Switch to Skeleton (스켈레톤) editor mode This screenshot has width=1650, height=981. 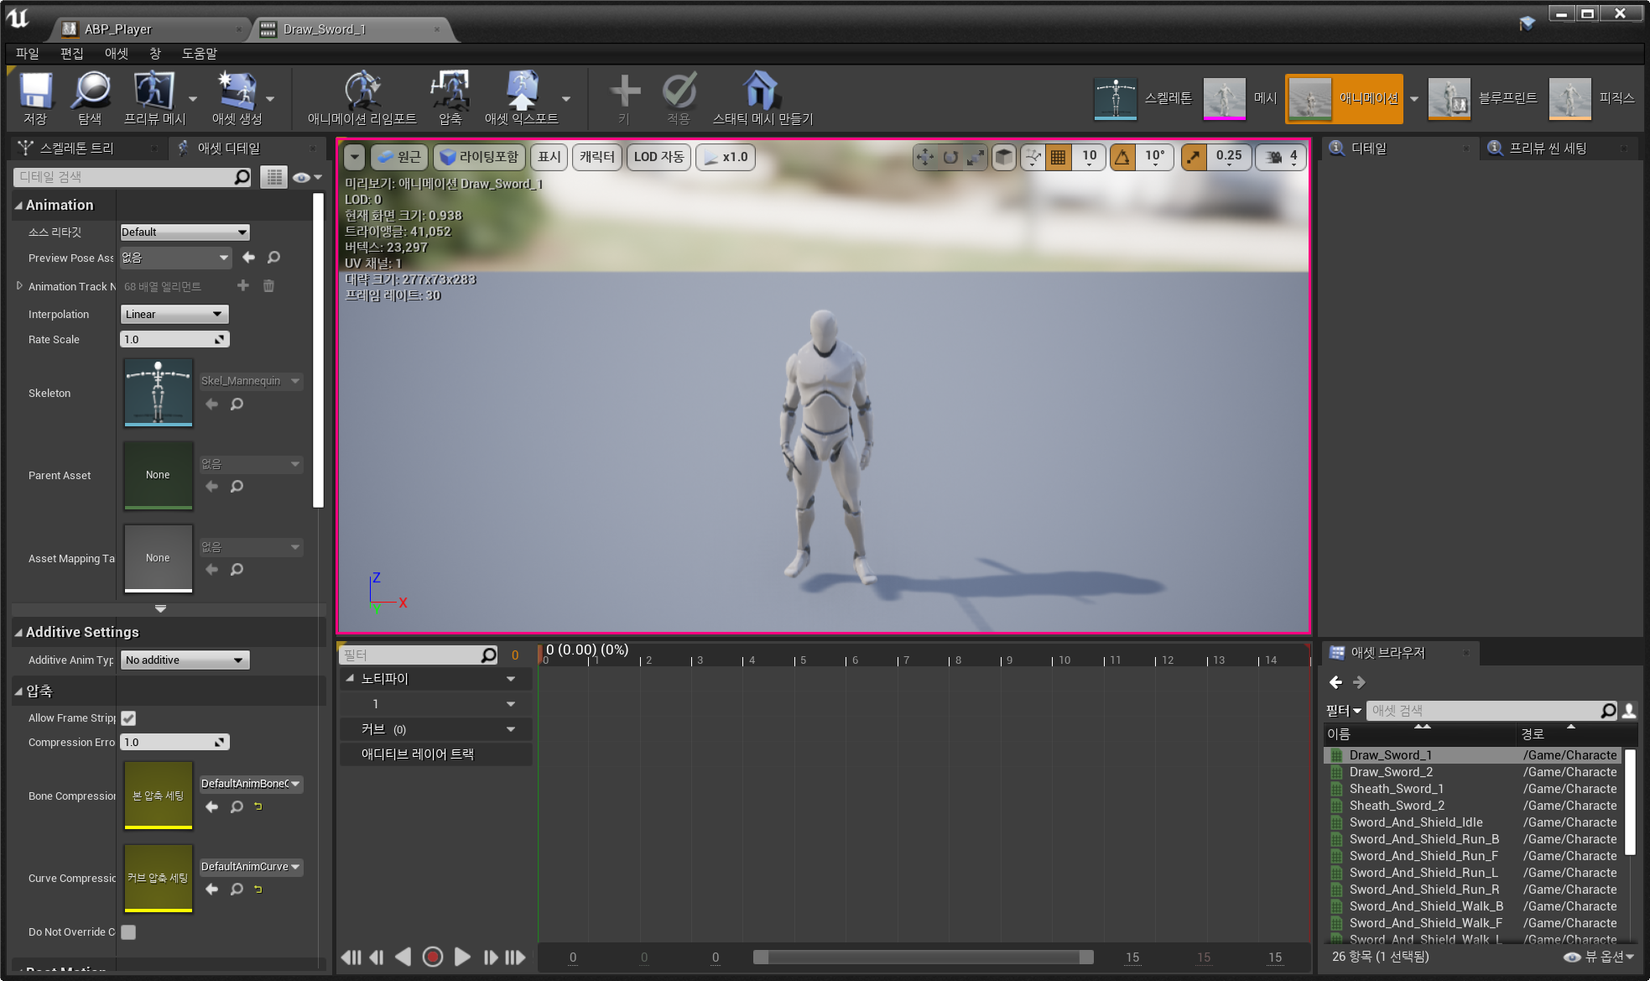click(x=1116, y=98)
